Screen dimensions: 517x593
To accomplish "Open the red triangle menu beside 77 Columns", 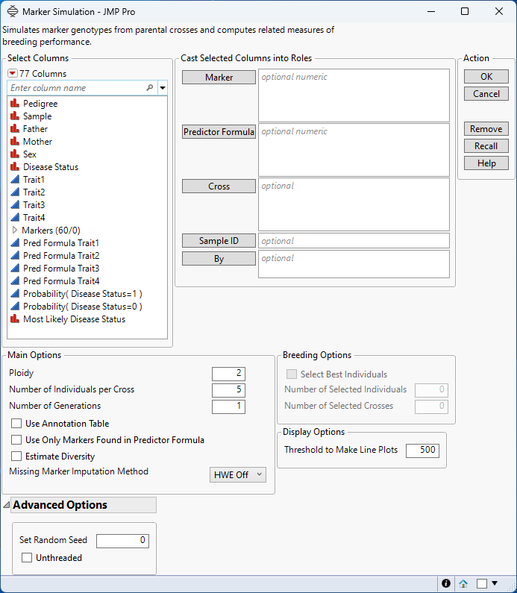I will (x=13, y=73).
